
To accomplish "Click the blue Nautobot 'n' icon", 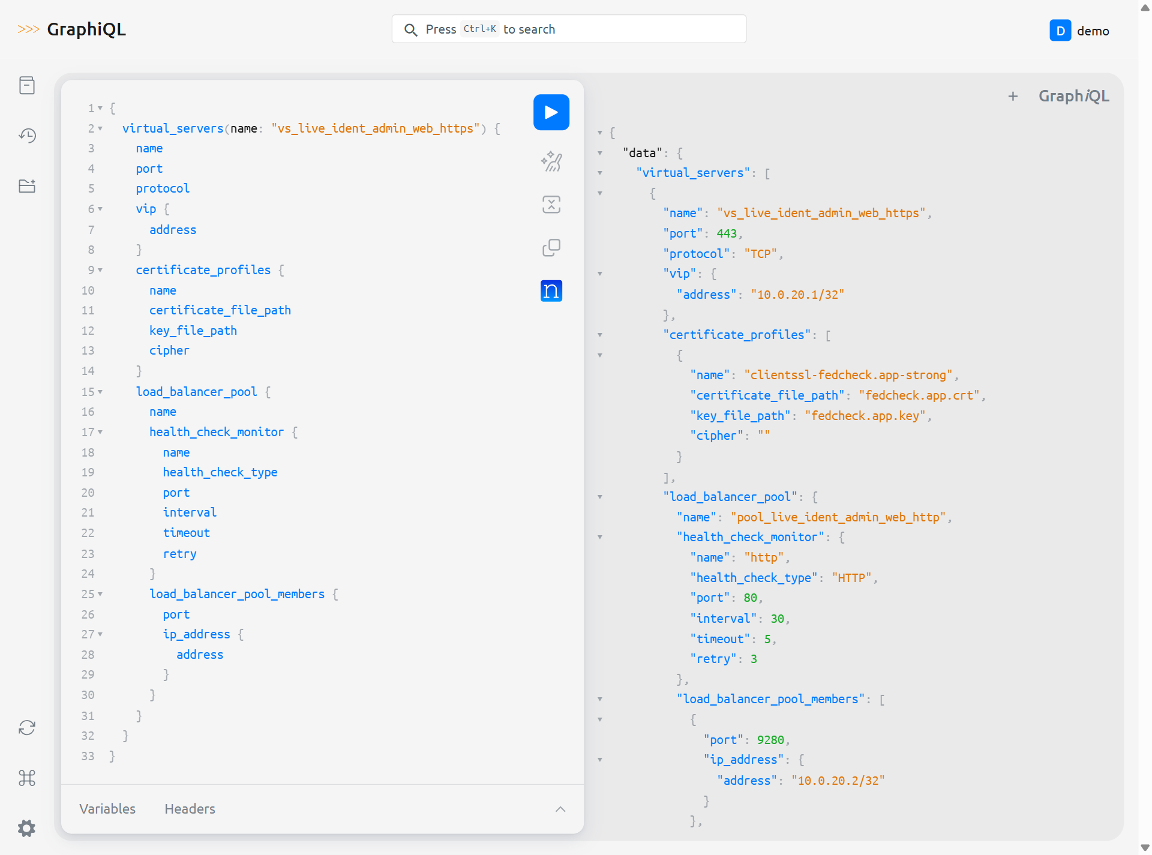I will tap(551, 291).
